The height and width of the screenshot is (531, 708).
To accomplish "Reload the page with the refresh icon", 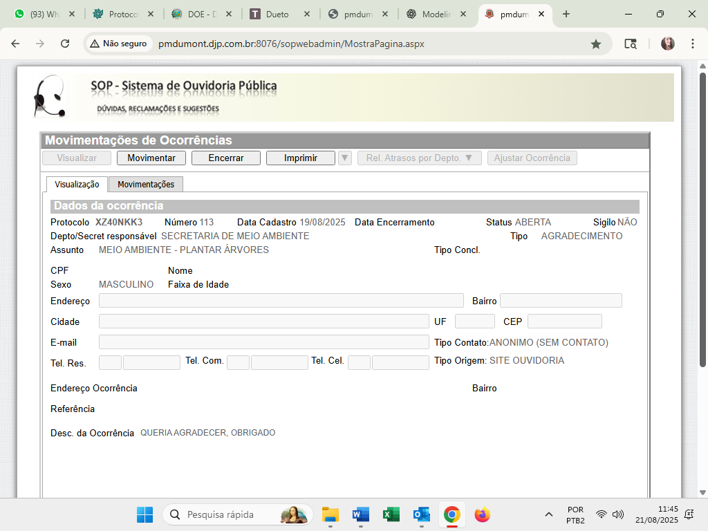I will [x=65, y=44].
